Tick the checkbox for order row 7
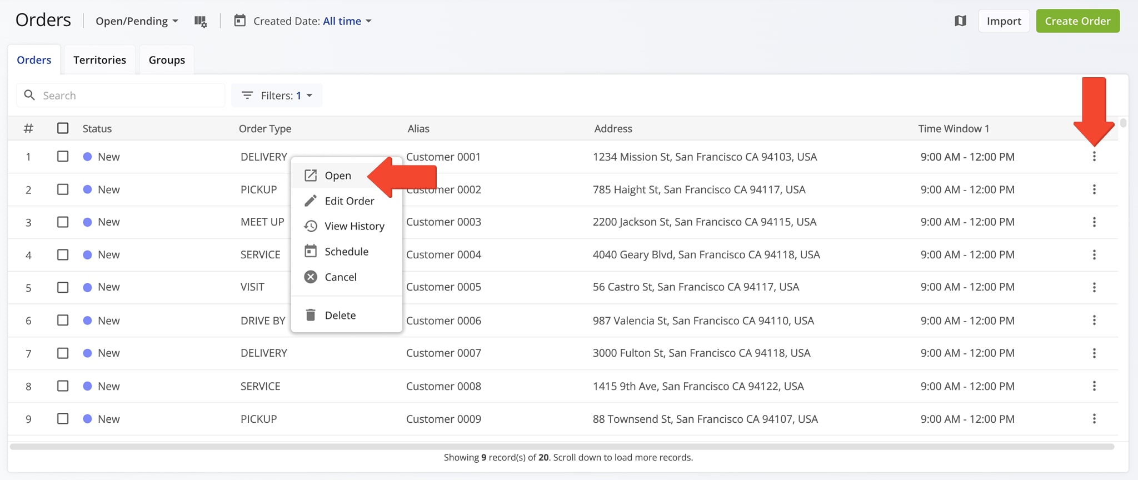 pos(63,353)
